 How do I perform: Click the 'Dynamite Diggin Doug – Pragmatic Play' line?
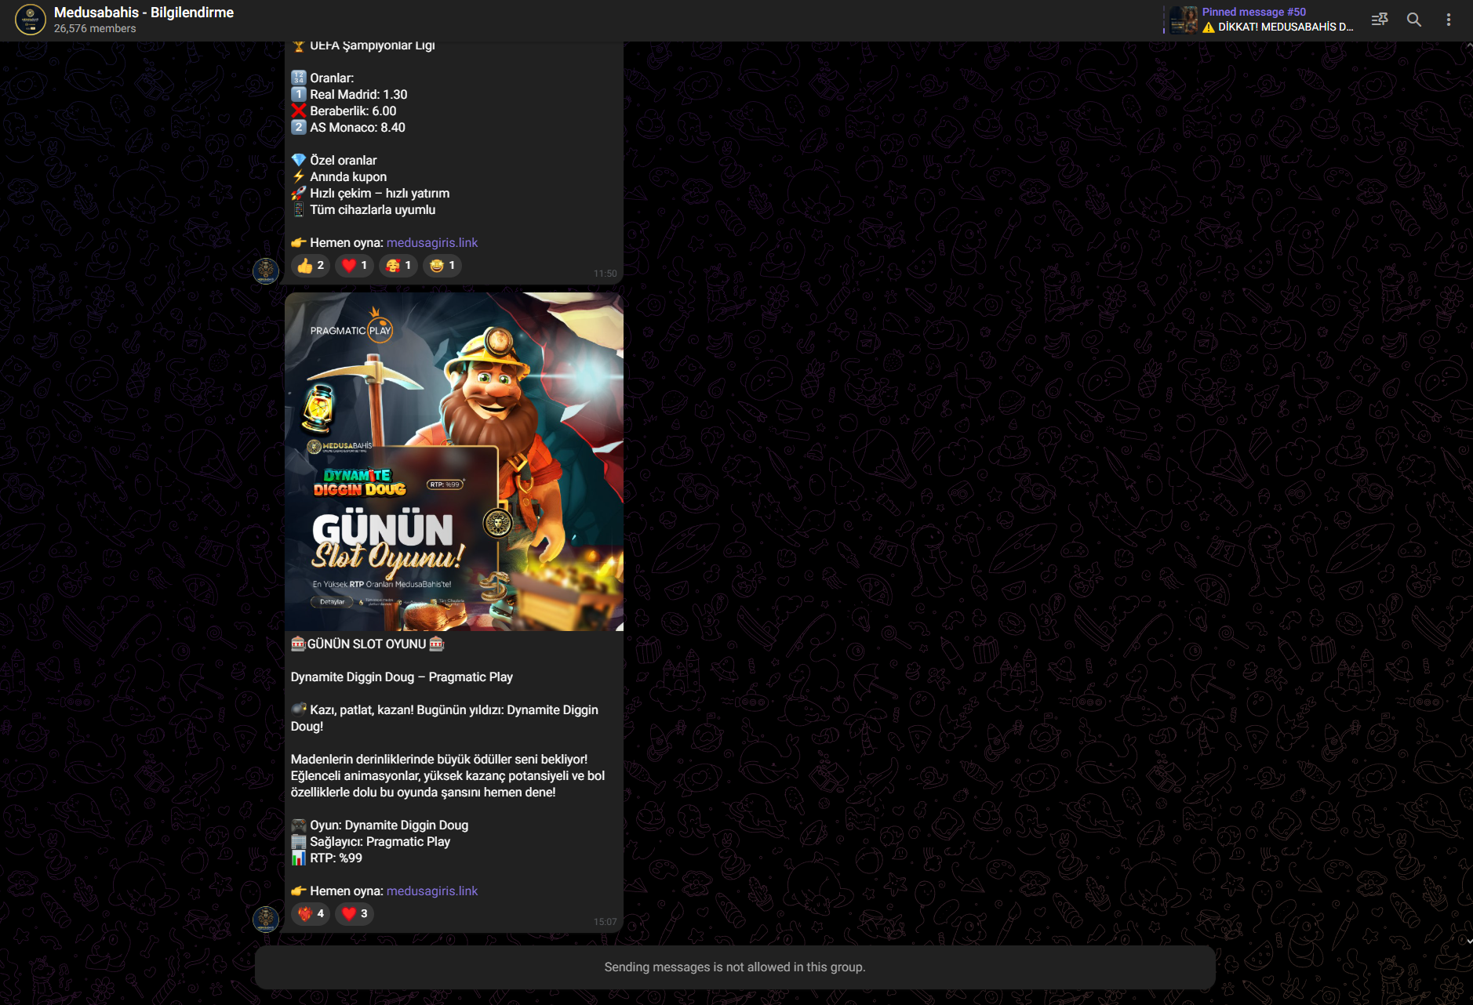(402, 677)
